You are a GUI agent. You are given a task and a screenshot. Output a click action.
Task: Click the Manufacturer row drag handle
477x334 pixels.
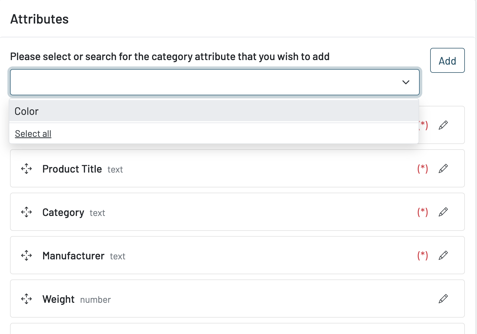26,255
